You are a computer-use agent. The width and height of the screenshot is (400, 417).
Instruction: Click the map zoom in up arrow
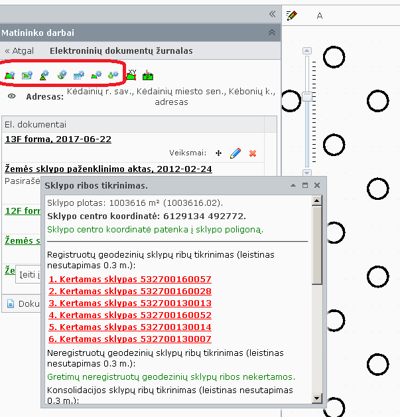(x=307, y=50)
